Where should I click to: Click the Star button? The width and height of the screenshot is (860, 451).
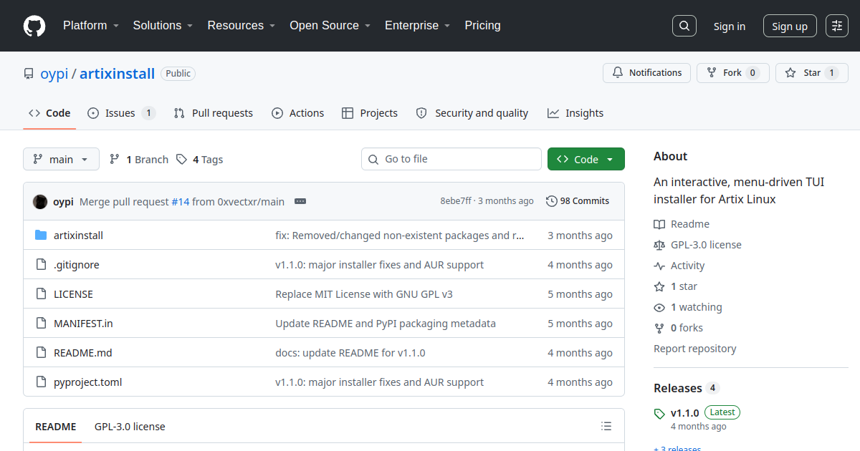click(x=812, y=73)
